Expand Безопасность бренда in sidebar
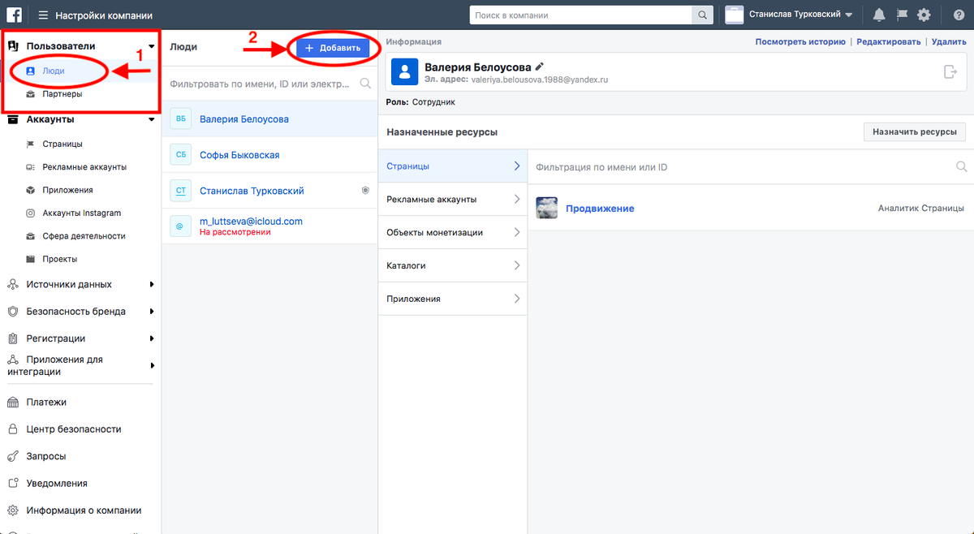 [151, 312]
